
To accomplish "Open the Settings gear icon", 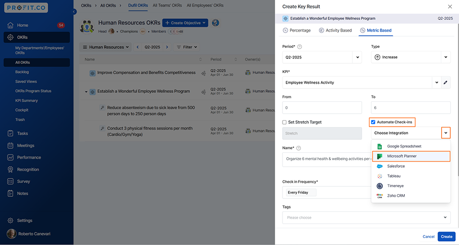I will point(10,220).
